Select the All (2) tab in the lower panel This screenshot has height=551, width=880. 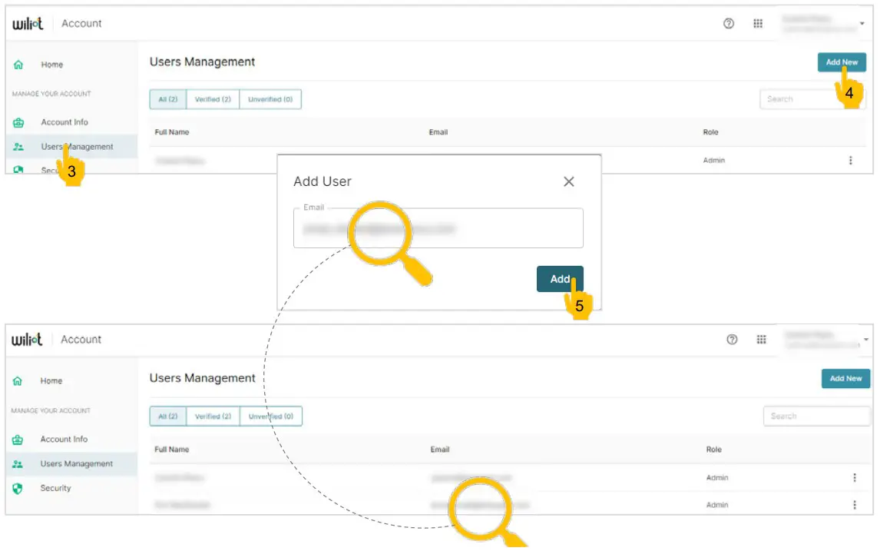click(167, 417)
